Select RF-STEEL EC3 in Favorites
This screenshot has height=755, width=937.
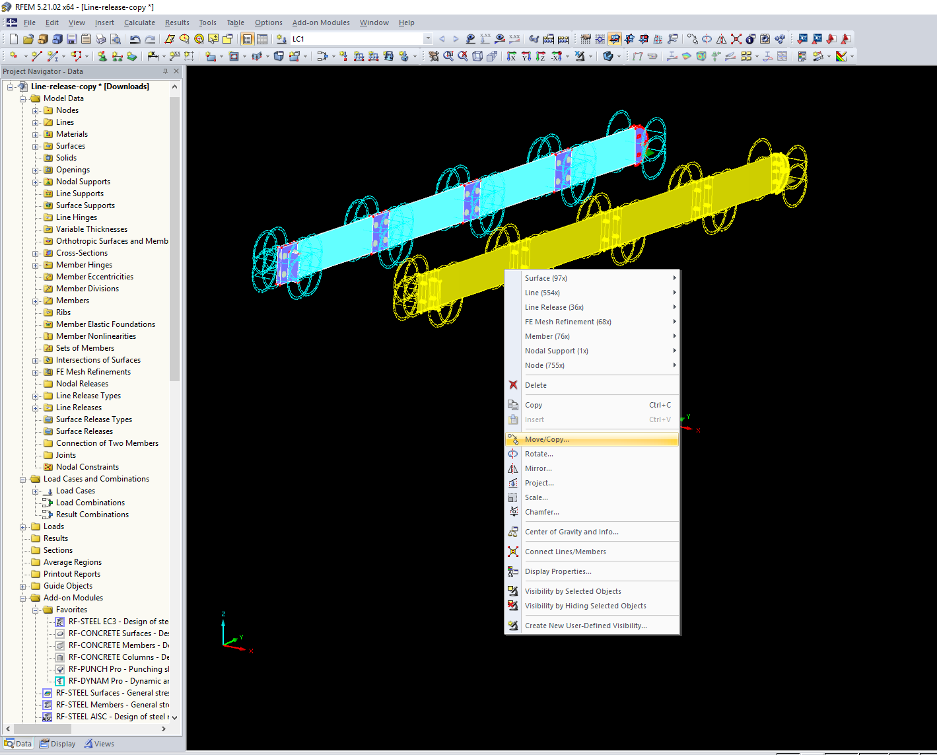coord(118,622)
